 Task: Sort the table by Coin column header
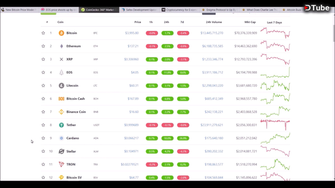click(61, 22)
